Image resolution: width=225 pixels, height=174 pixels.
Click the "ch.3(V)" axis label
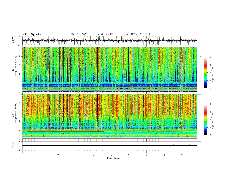(x=14, y=146)
